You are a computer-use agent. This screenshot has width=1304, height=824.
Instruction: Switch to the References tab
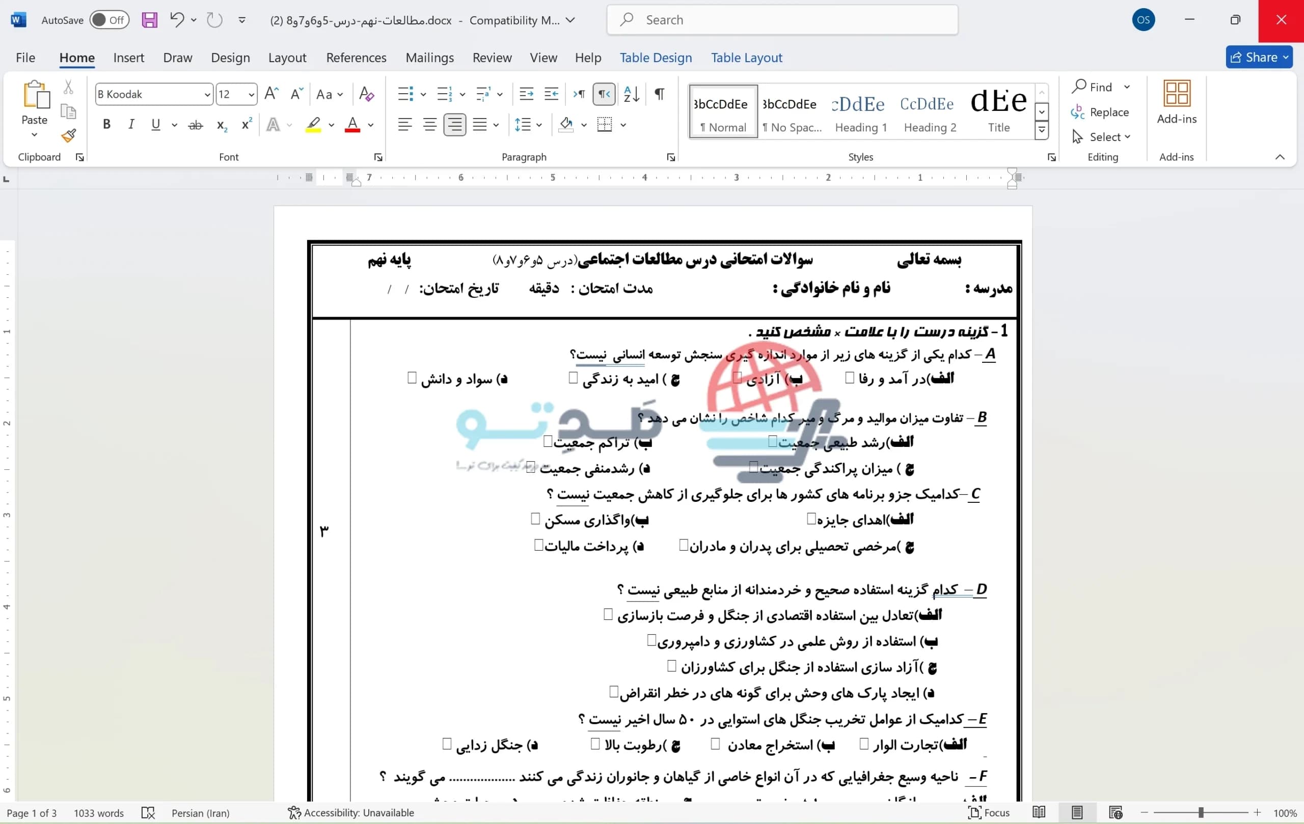356,58
